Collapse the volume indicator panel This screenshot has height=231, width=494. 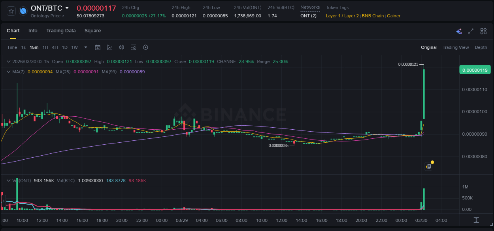coord(9,180)
